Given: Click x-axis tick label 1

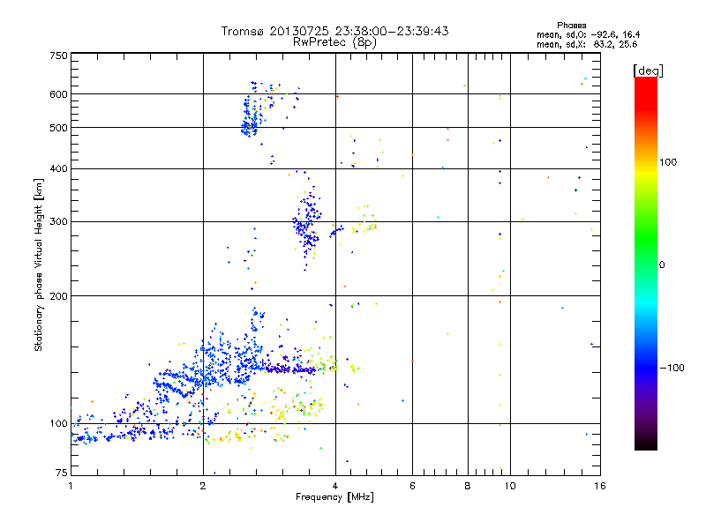Looking at the screenshot, I should 71,486.
